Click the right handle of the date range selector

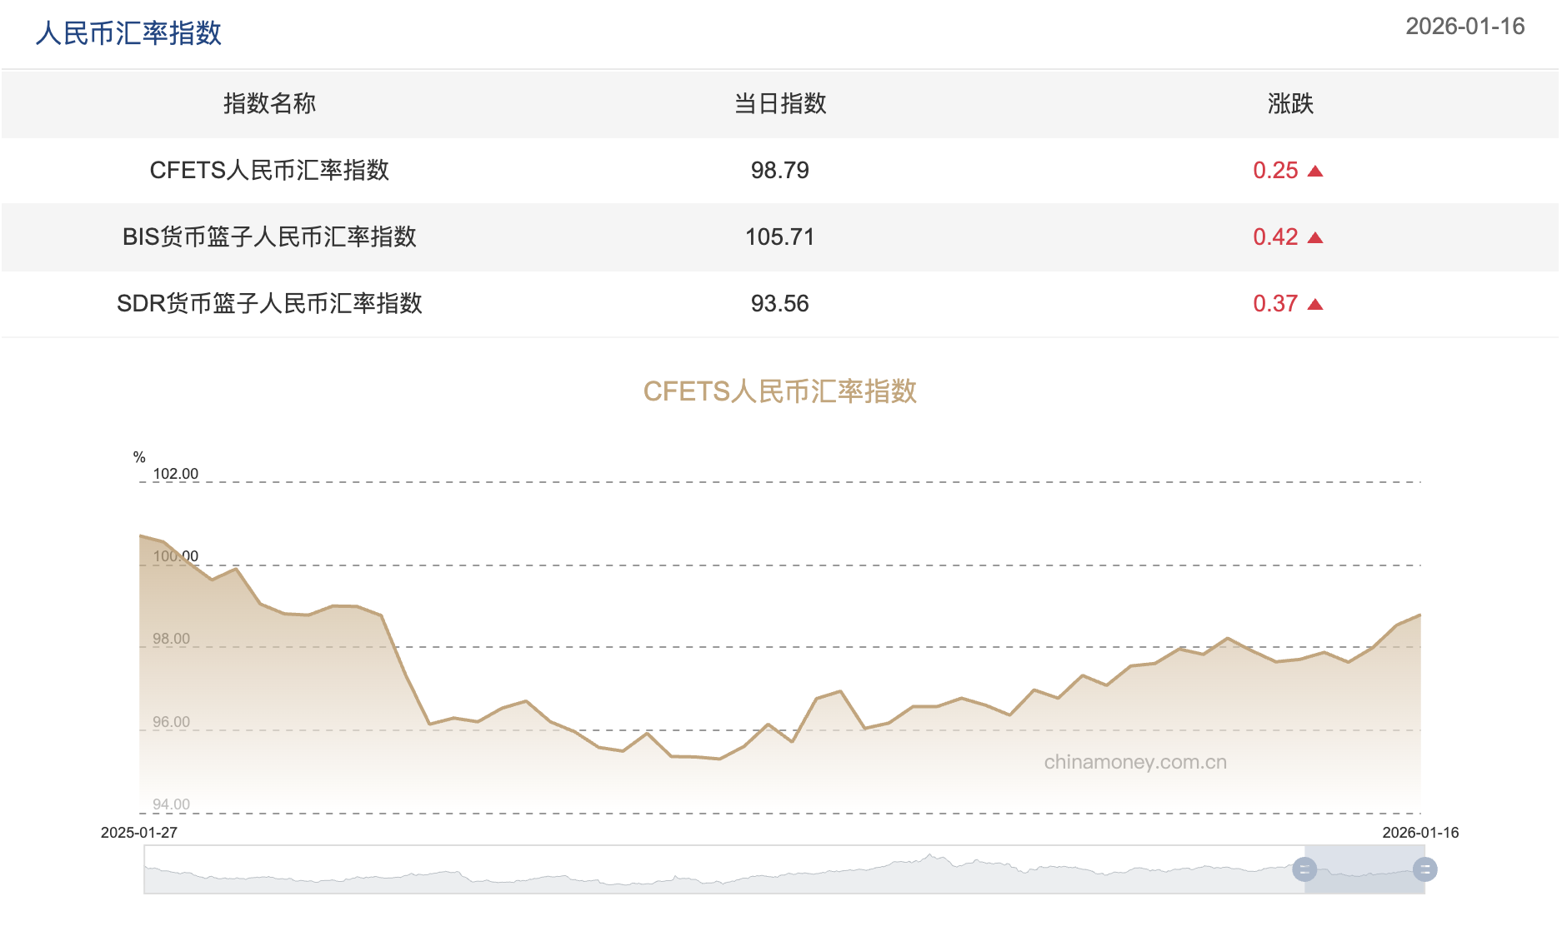coord(1424,870)
